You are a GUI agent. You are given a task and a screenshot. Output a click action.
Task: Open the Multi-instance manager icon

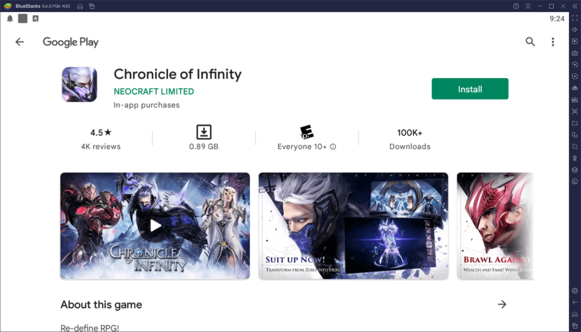[x=575, y=135]
